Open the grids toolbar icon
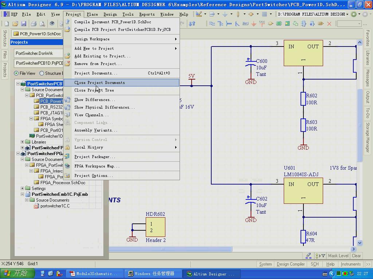This screenshot has height=279, width=373. (264, 14)
